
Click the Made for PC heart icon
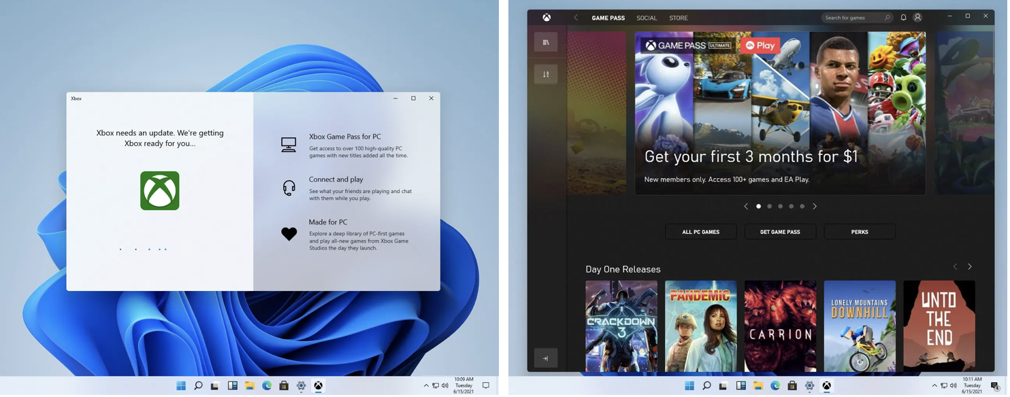click(290, 235)
